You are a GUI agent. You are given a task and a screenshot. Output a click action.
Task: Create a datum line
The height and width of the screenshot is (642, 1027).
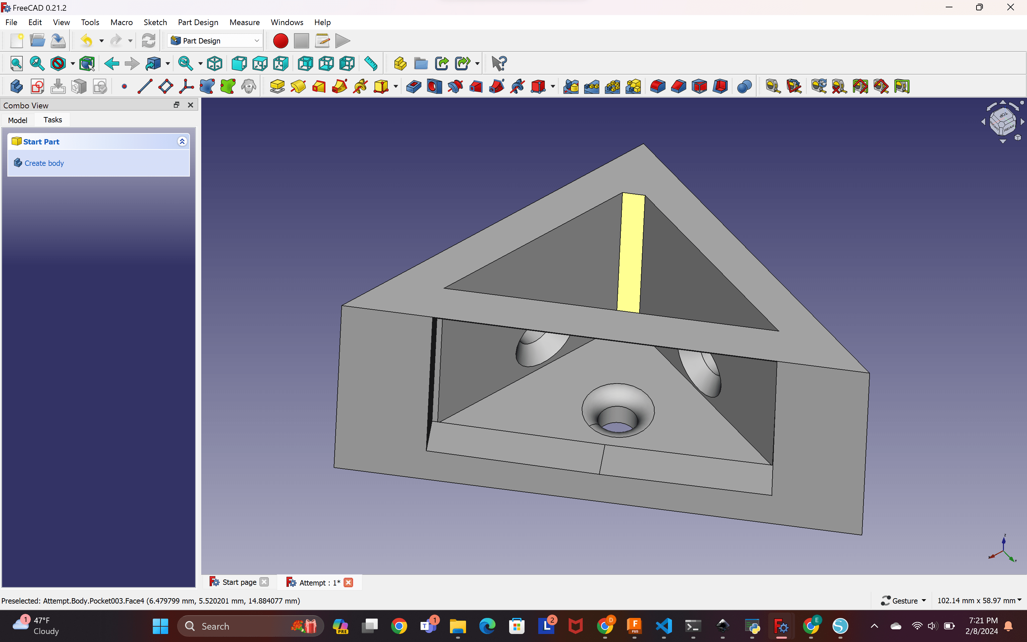tap(145, 87)
